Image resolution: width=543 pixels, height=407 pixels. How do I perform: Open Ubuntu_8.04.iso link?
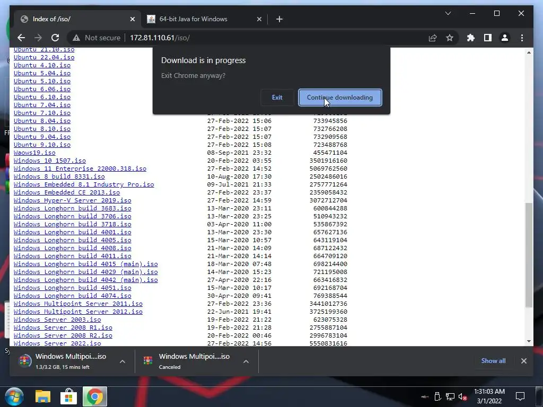[x=42, y=121]
